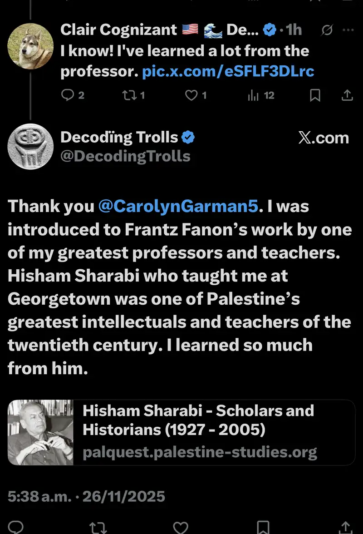Tap Decoding Trolls verified badge
Image resolution: width=363 pixels, height=534 pixels.
click(188, 137)
